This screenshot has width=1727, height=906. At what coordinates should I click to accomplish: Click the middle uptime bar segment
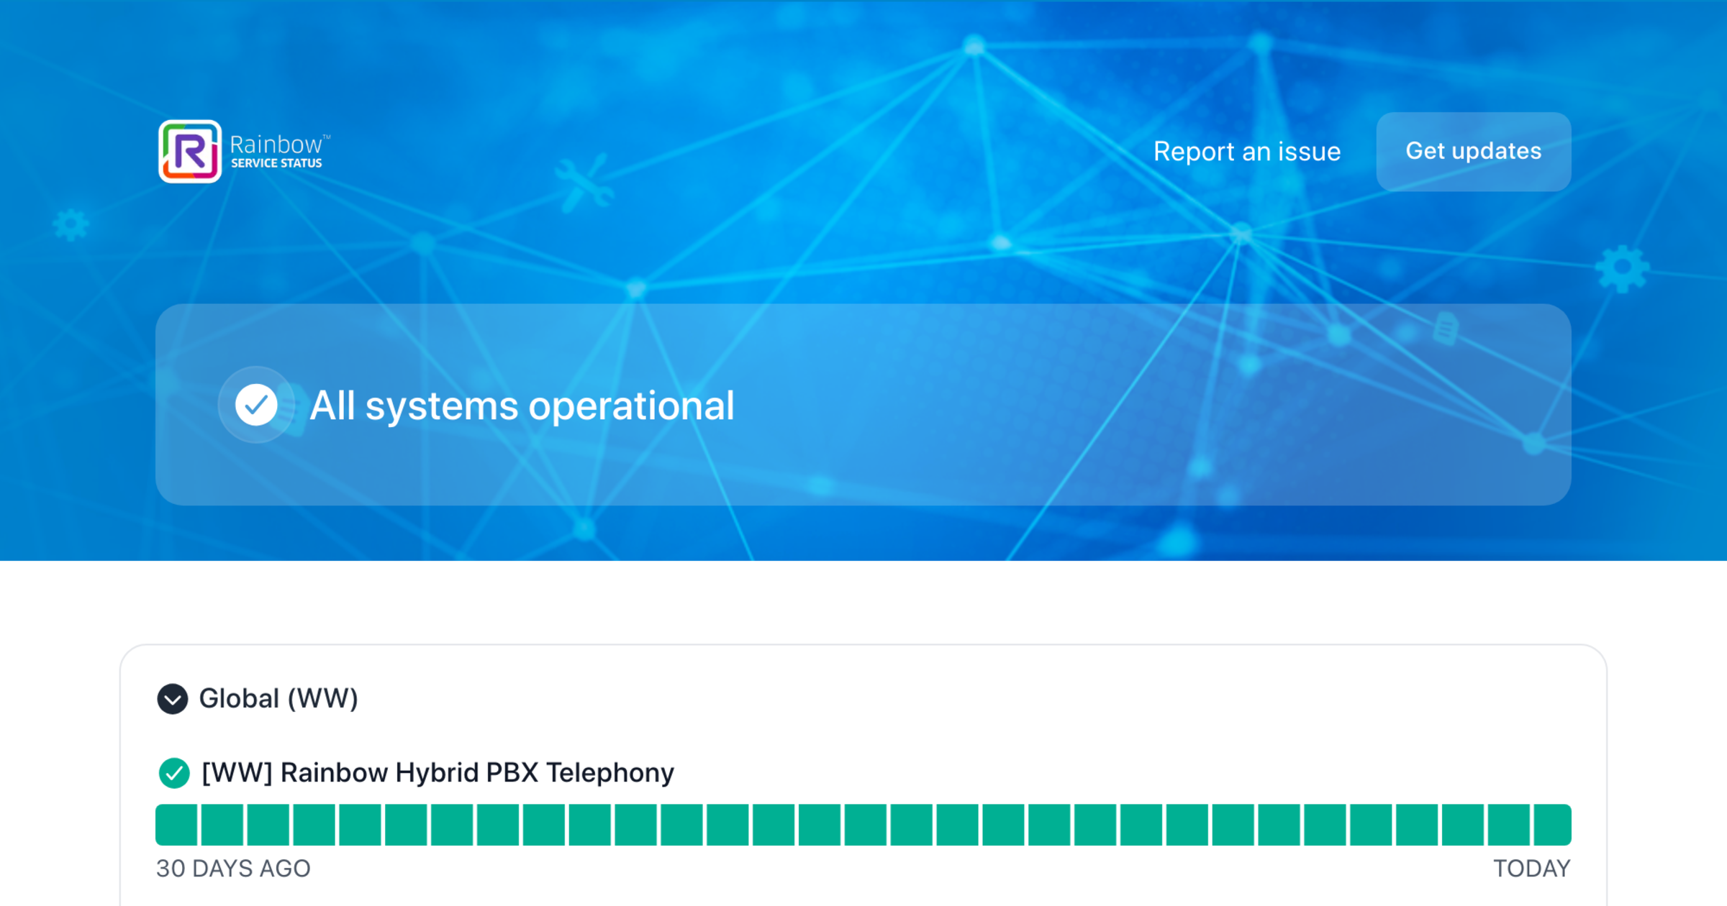(863, 825)
